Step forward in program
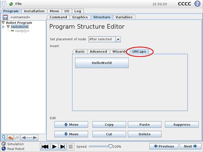The height and width of the screenshot is (152, 203). click(x=63, y=147)
